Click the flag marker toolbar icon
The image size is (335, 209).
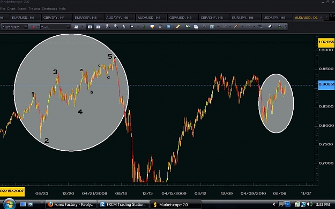(x=132, y=27)
